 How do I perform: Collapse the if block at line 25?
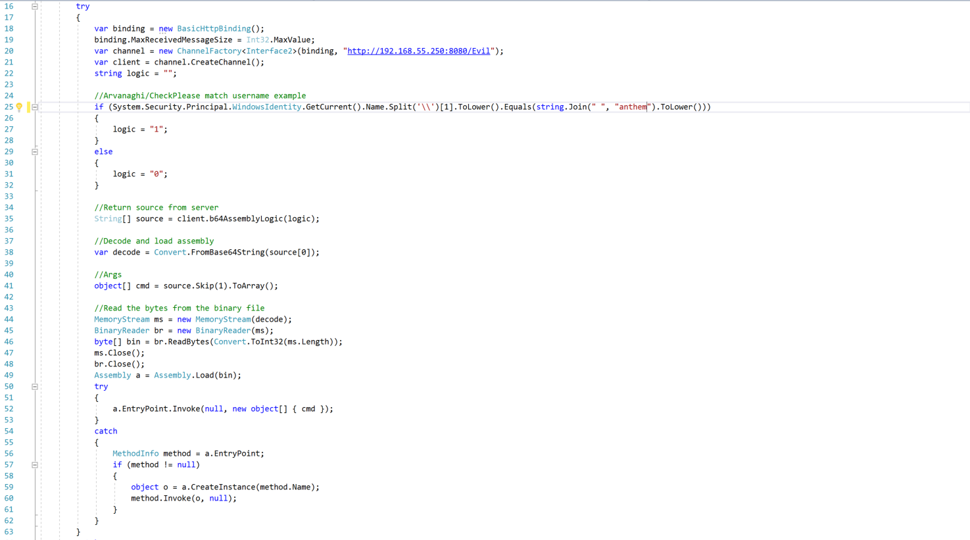click(x=35, y=107)
